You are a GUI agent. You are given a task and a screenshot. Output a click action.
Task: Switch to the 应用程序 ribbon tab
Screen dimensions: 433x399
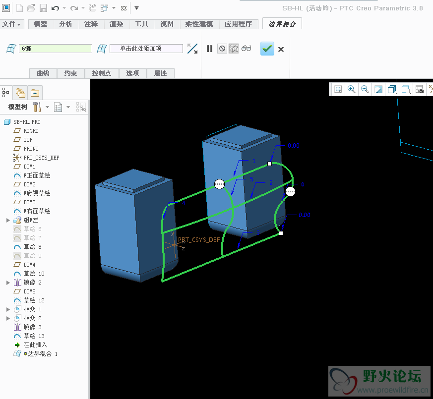point(238,24)
